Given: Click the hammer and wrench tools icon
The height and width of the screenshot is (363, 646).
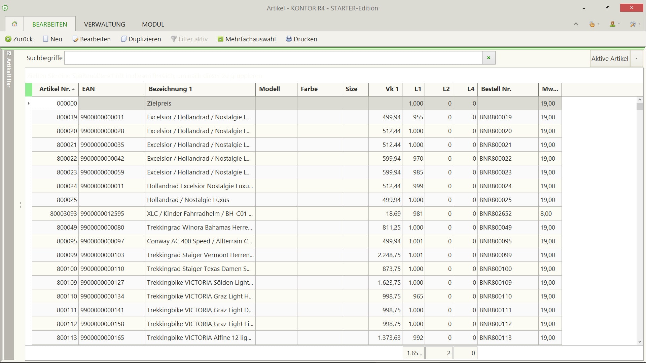Looking at the screenshot, I should click(633, 24).
